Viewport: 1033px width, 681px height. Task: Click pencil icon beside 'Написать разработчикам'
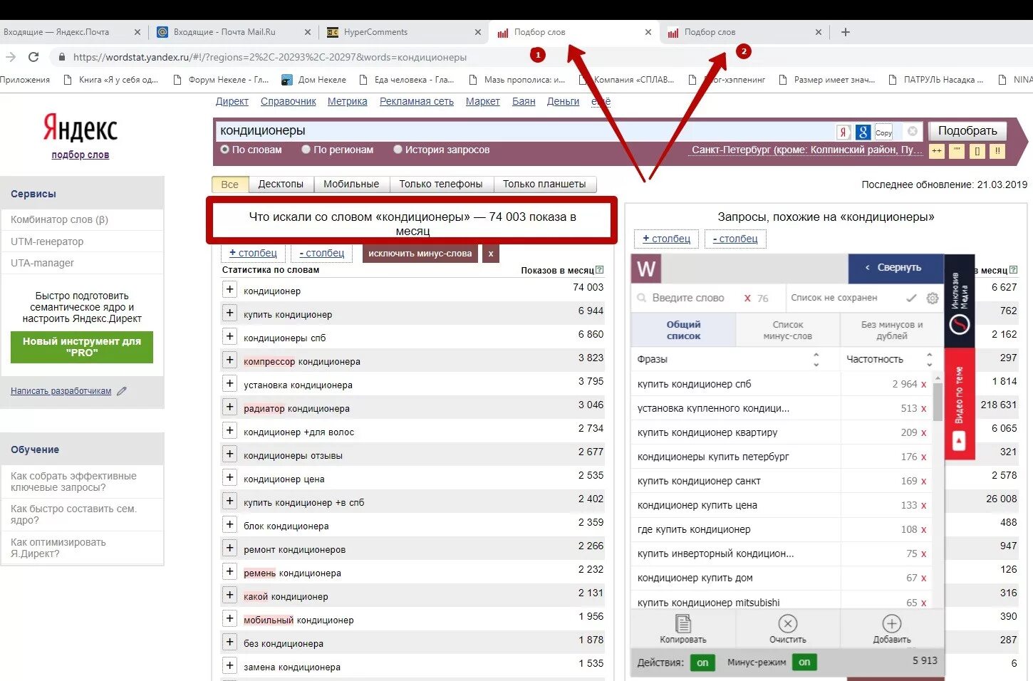point(122,390)
